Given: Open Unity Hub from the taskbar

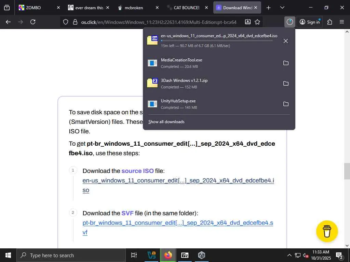Looking at the screenshot, I should coord(201,255).
